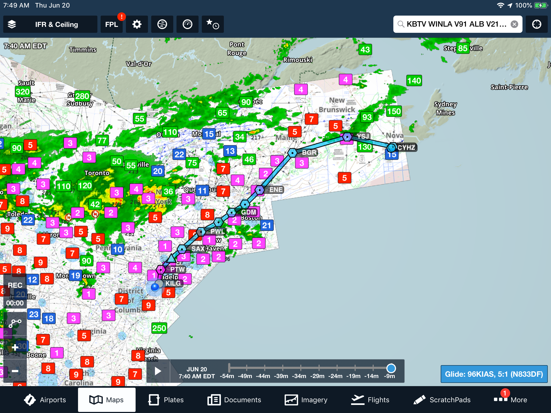This screenshot has height=413, width=551.
Task: Tap the green 85 marker at Stephenville
Action: 463,48
